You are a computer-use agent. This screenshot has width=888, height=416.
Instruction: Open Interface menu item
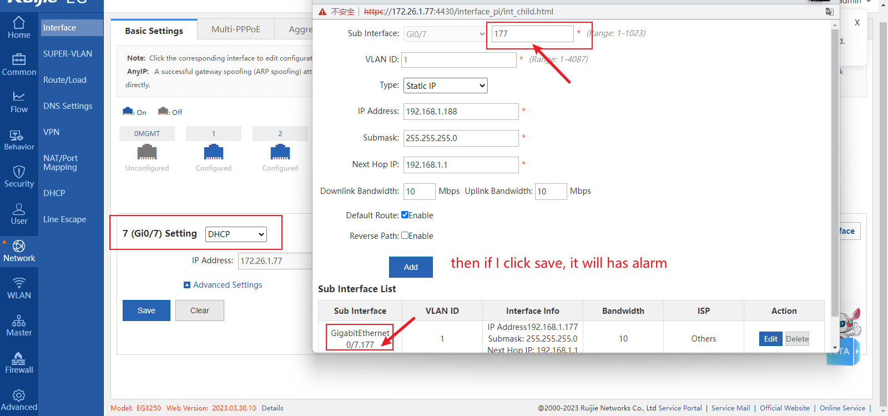pos(72,28)
